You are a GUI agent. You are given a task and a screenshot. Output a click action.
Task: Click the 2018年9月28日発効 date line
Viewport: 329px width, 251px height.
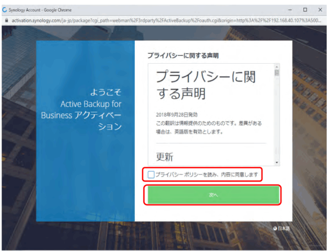pos(176,114)
